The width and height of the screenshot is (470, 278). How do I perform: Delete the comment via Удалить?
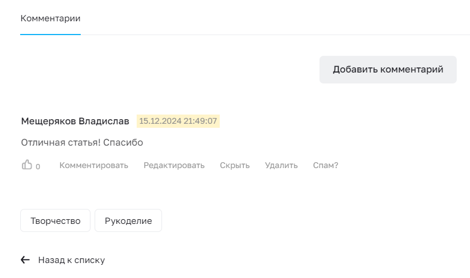click(281, 165)
